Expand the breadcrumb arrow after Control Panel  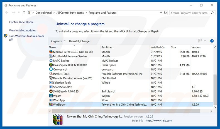pyautogui.click(x=54, y=13)
